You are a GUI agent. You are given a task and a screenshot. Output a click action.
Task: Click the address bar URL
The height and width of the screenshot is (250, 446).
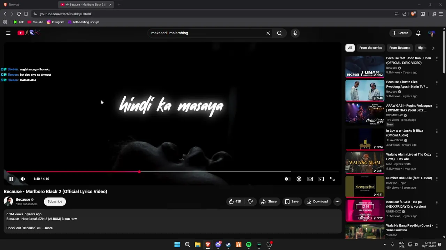[66, 14]
